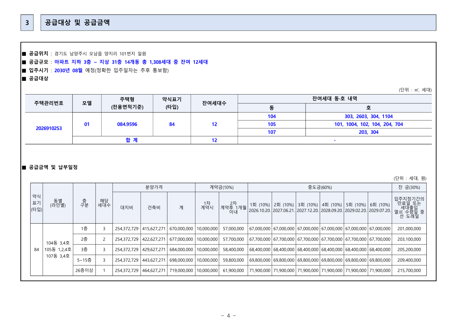Select the "건축비" column header

[x=154, y=208]
